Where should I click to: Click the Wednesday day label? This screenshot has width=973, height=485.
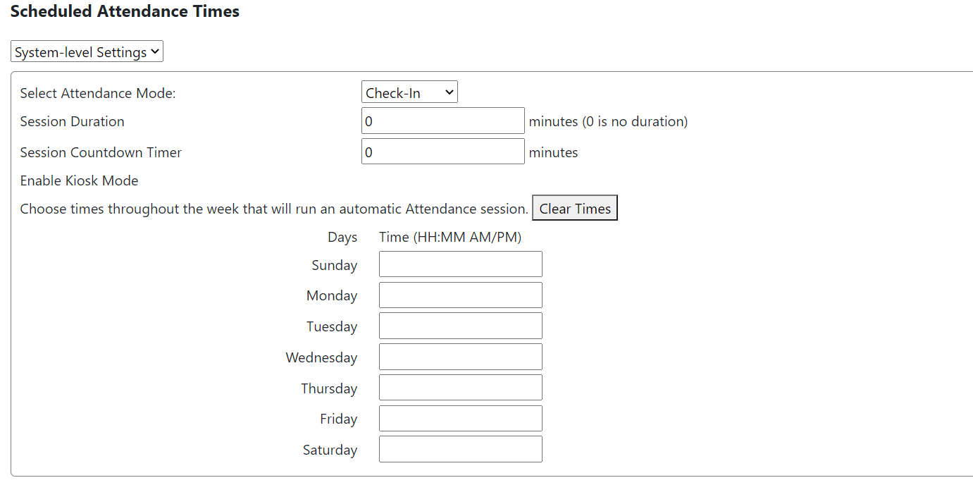point(321,357)
